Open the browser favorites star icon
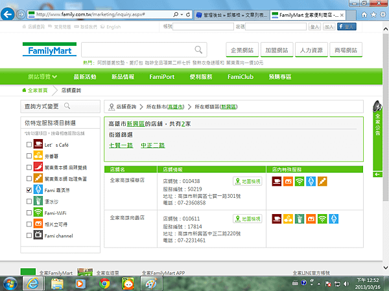 click(x=373, y=15)
